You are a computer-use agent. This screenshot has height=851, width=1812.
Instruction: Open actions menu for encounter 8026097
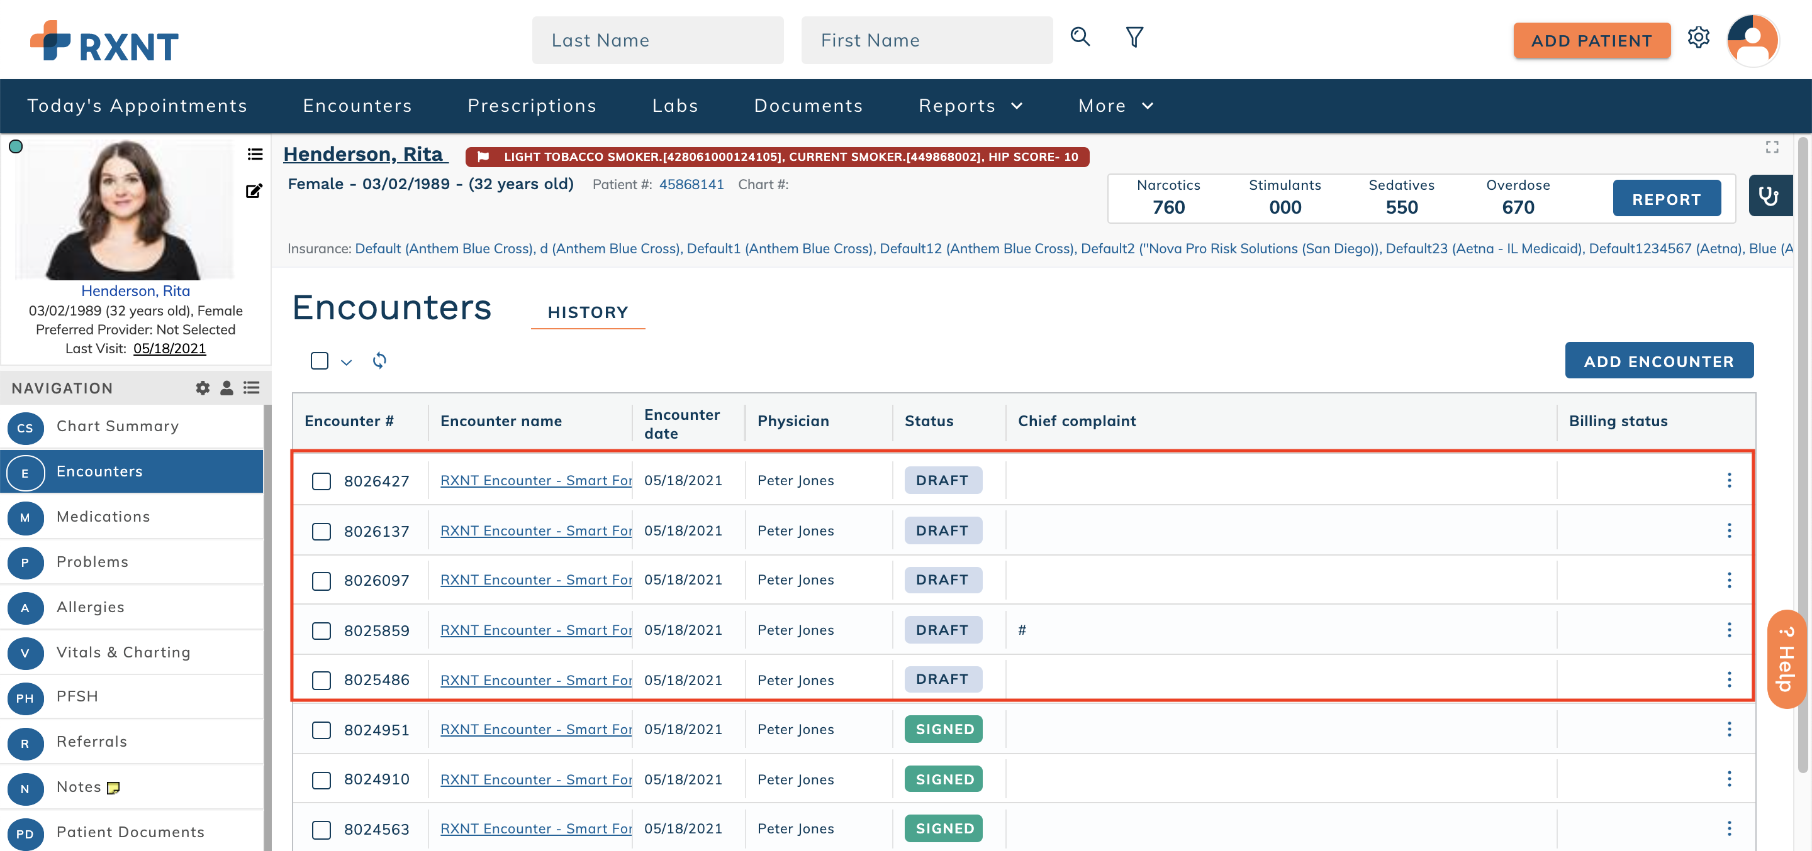pos(1728,579)
